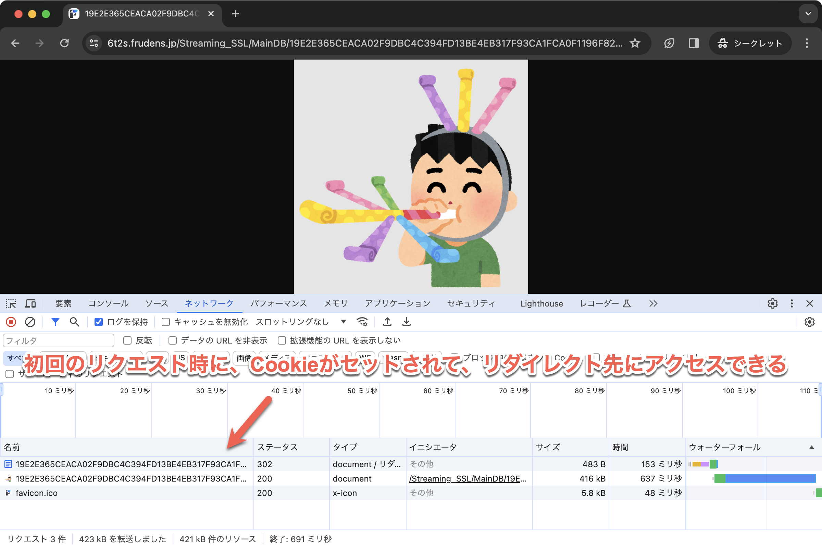
Task: Close the 19E2E365CEACA02F9DBC4C tab
Action: [x=211, y=14]
